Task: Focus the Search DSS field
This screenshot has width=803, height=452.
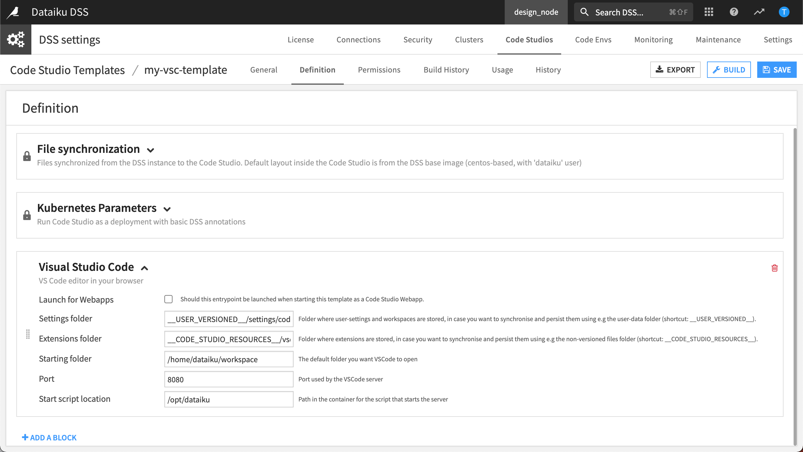Action: click(633, 12)
